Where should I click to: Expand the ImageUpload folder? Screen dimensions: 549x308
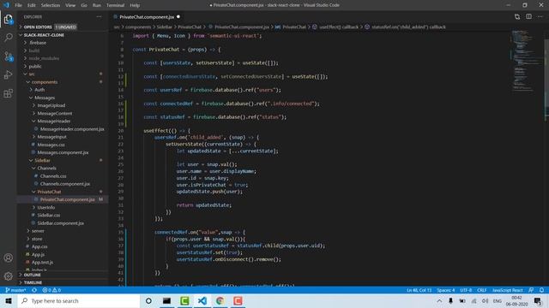[51, 105]
